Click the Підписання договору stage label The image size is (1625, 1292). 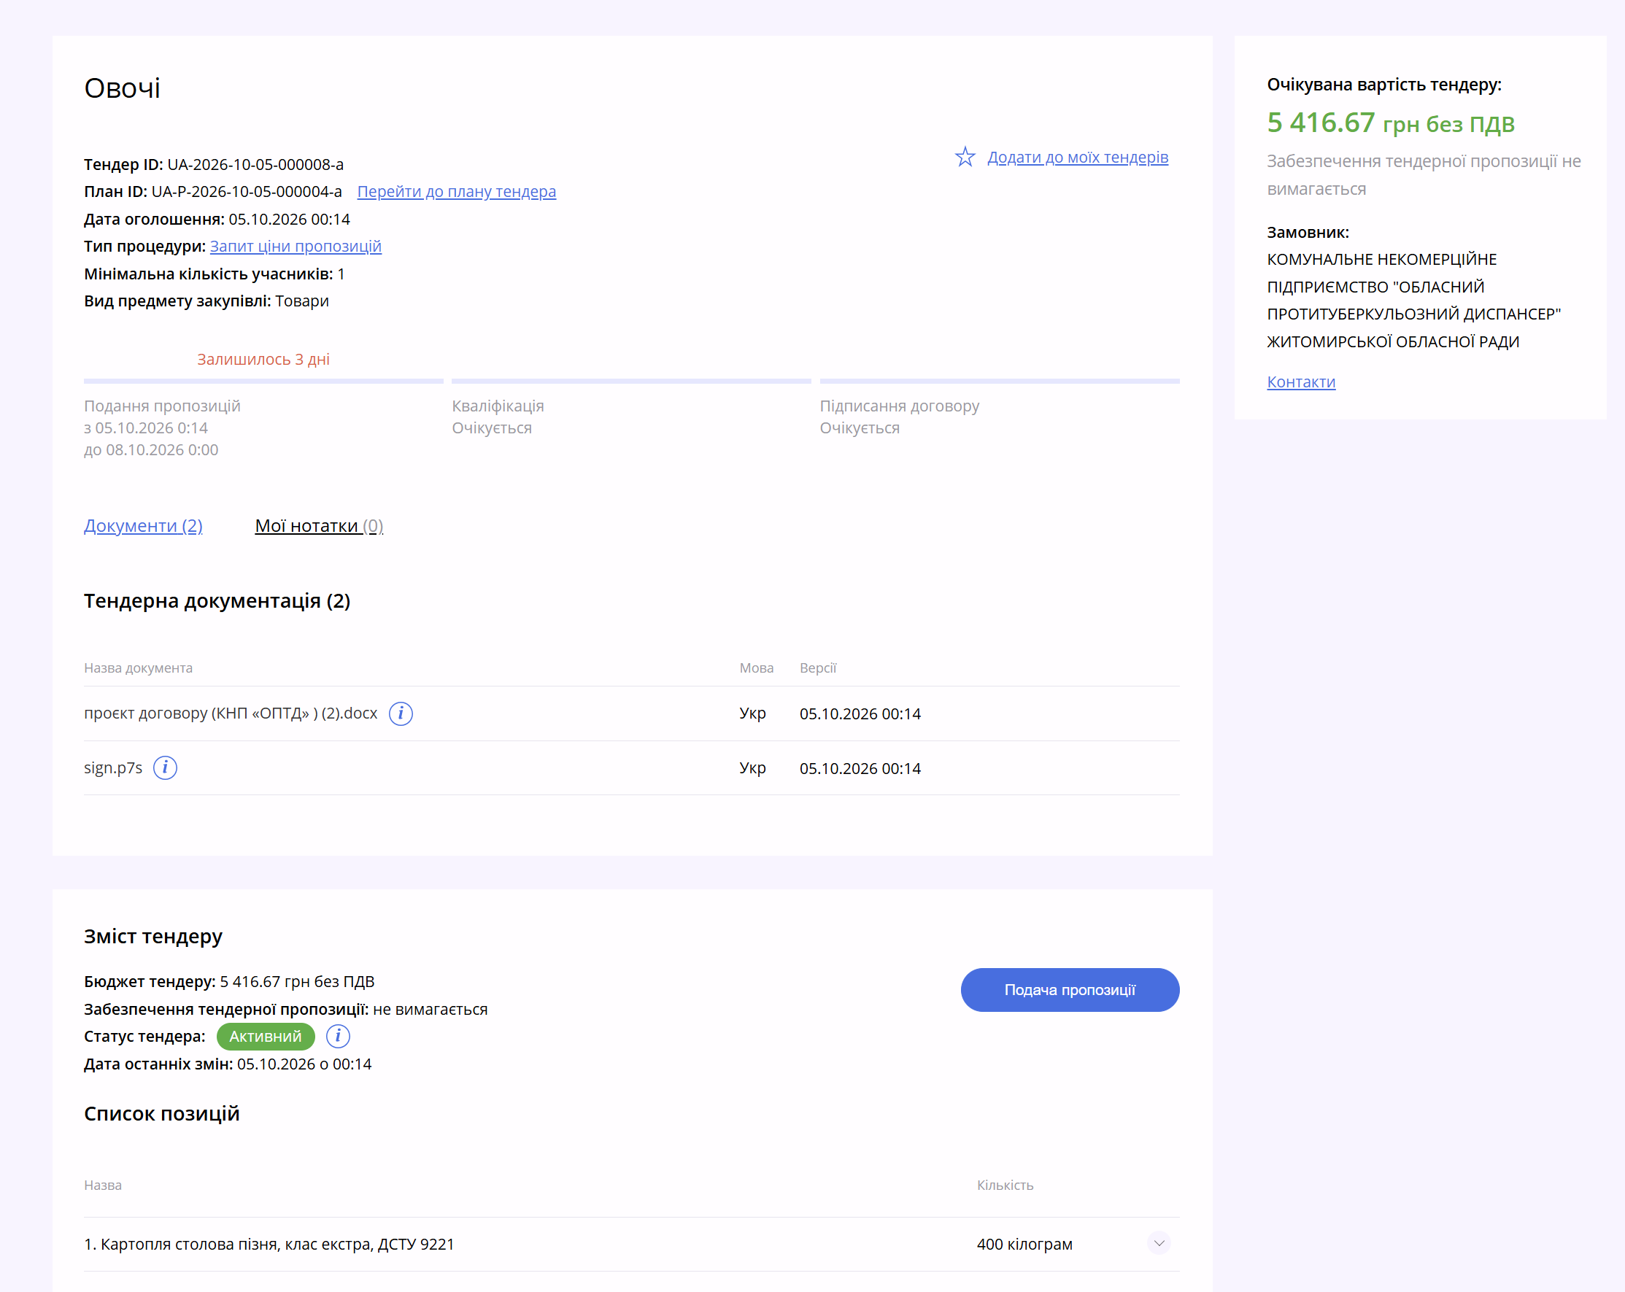point(899,406)
